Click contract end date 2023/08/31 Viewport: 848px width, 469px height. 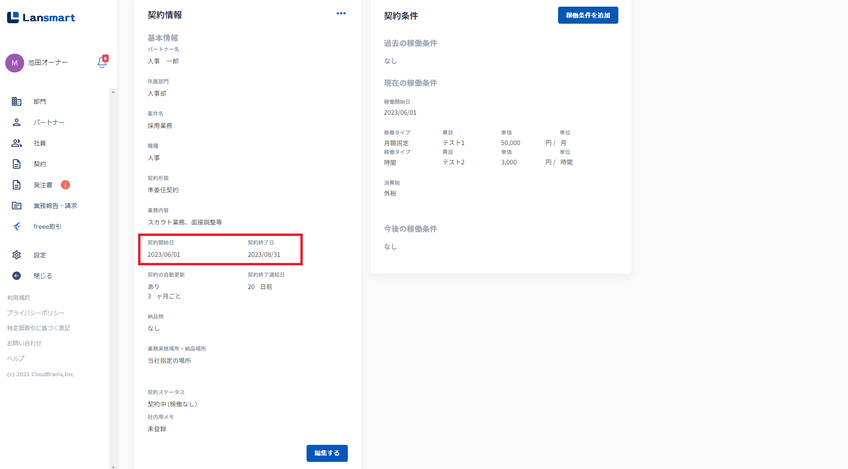264,254
